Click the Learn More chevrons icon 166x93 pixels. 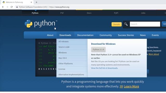pyautogui.click(x=121, y=87)
